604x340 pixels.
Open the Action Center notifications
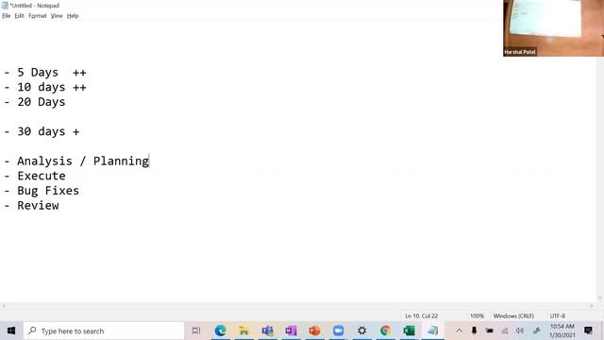588,331
